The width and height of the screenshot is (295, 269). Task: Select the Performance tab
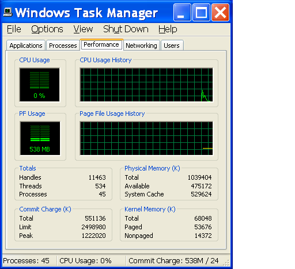(101, 44)
